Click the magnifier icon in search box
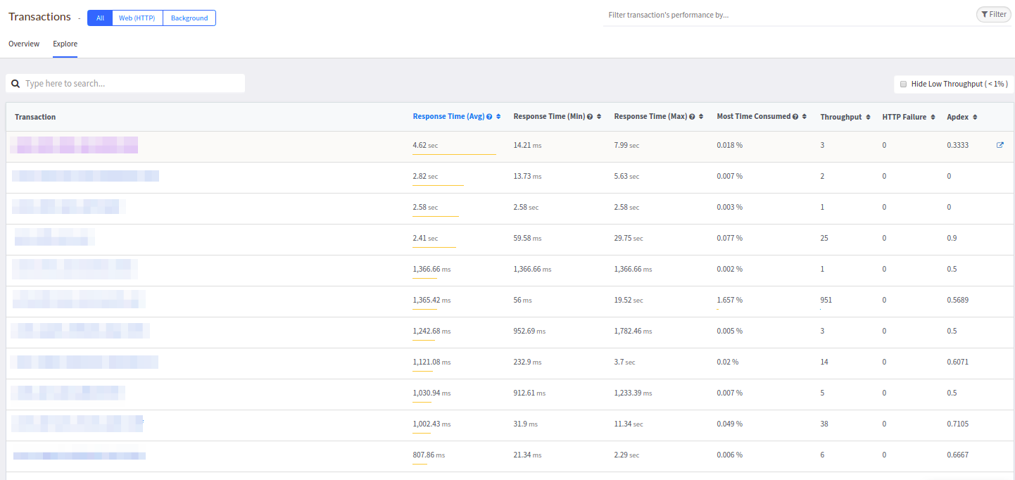 point(15,84)
